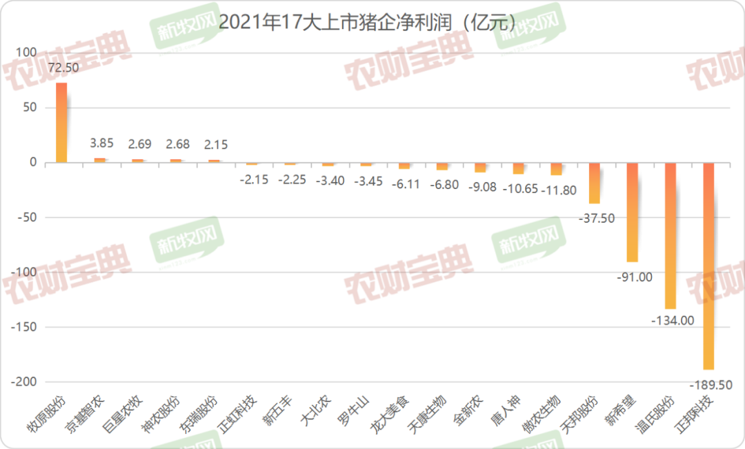Click the x-axis category "新五丰"
Viewport: 745px width, 449px height.
278,411
